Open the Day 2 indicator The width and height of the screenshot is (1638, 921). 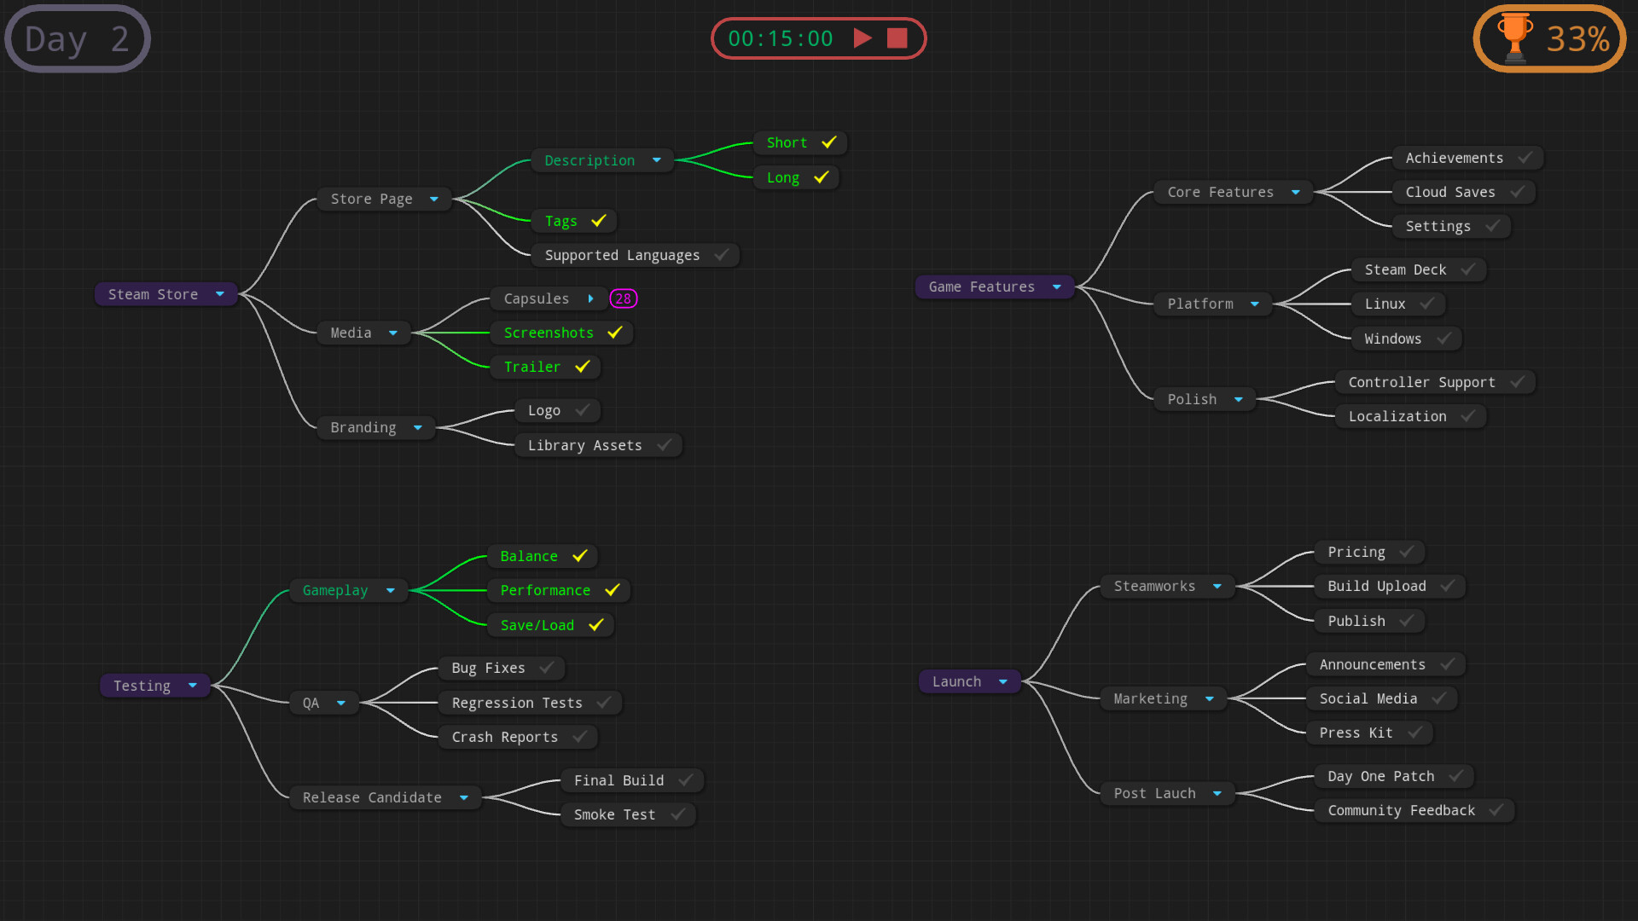tap(78, 38)
